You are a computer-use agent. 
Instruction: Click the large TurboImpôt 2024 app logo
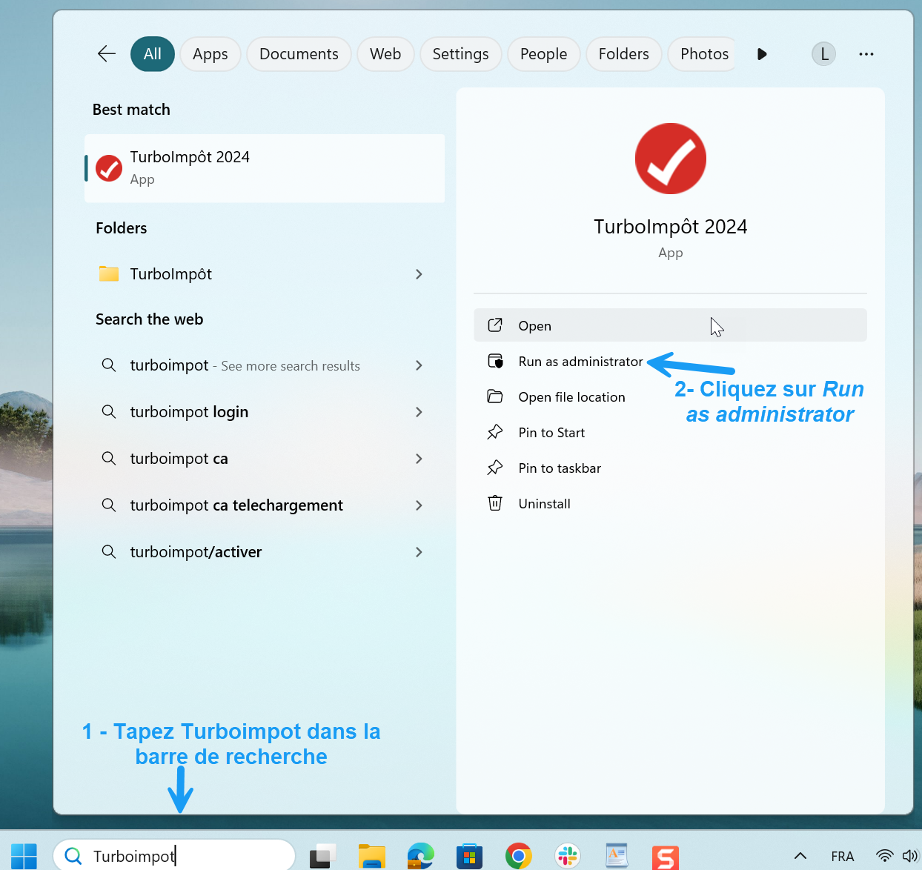tap(671, 159)
